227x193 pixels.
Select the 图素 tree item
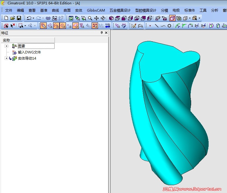[22, 46]
